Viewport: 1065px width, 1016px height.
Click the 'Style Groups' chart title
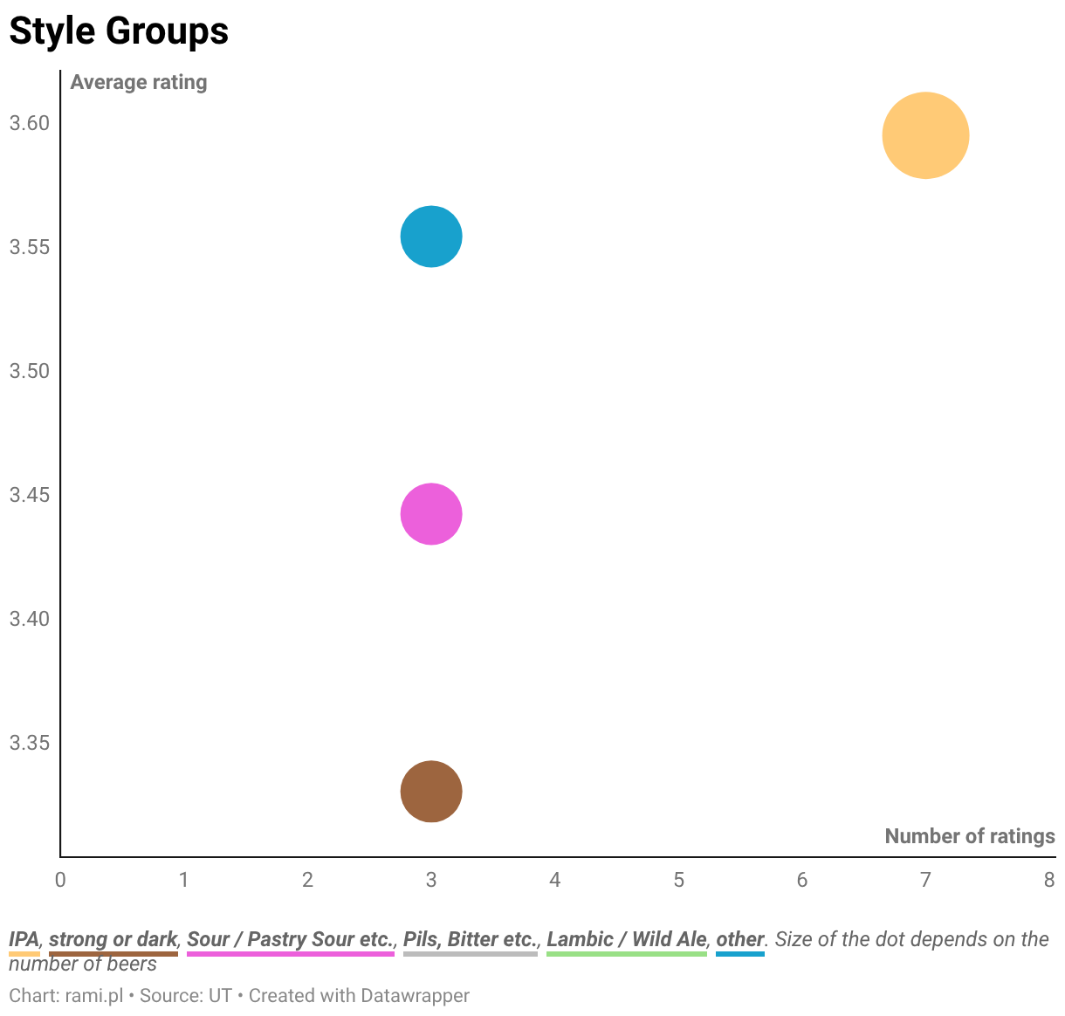(119, 31)
